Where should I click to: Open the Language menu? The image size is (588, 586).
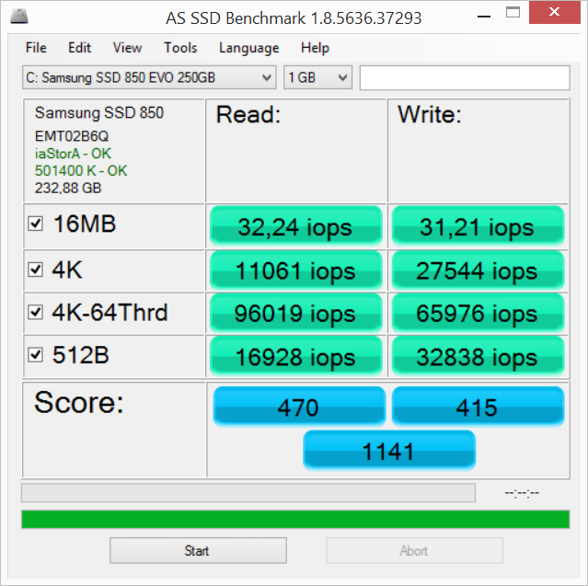249,48
